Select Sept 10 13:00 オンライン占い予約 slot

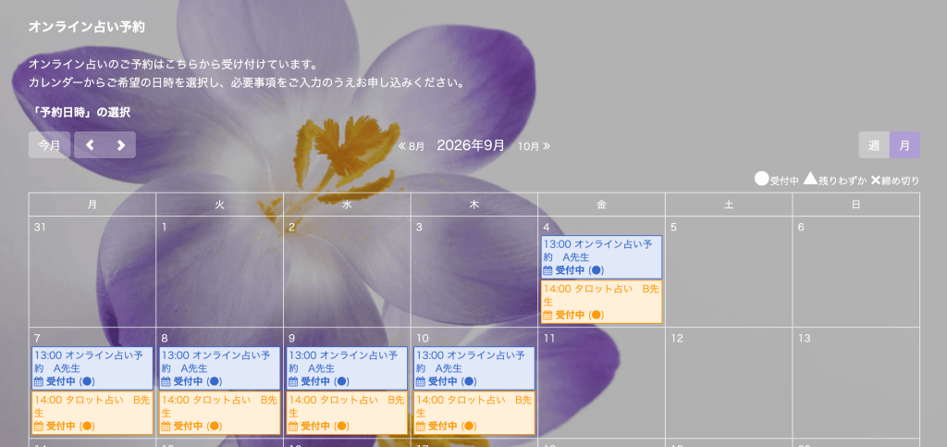[474, 367]
